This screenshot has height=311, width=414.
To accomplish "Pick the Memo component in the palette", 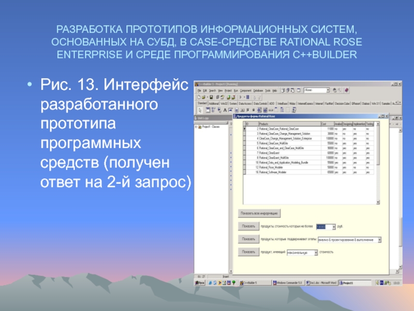I will coord(236,110).
